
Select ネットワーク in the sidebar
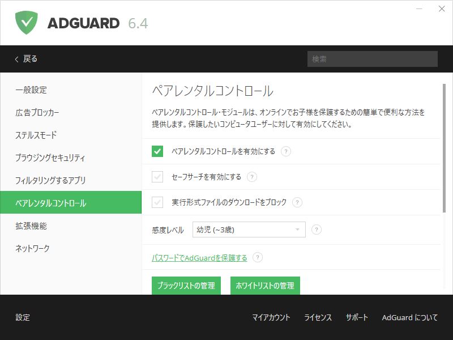coord(71,248)
